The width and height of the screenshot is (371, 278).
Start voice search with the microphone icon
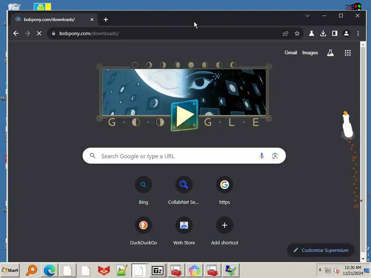point(262,156)
